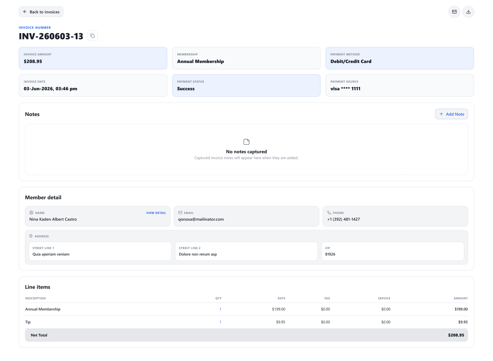Click street line 2 Dolore non rerum asp
The width and height of the screenshot is (493, 361).
tap(198, 254)
